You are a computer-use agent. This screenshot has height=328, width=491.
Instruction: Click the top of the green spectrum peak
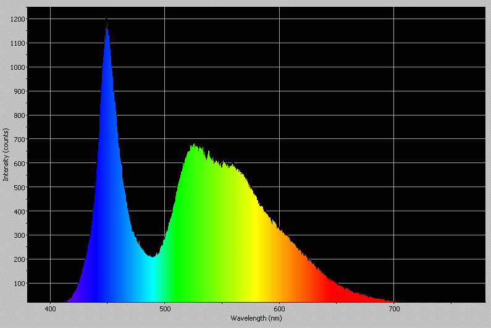(x=195, y=145)
